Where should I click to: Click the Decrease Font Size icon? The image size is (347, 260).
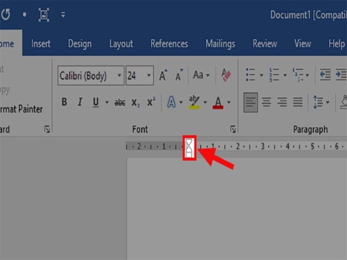tap(179, 75)
